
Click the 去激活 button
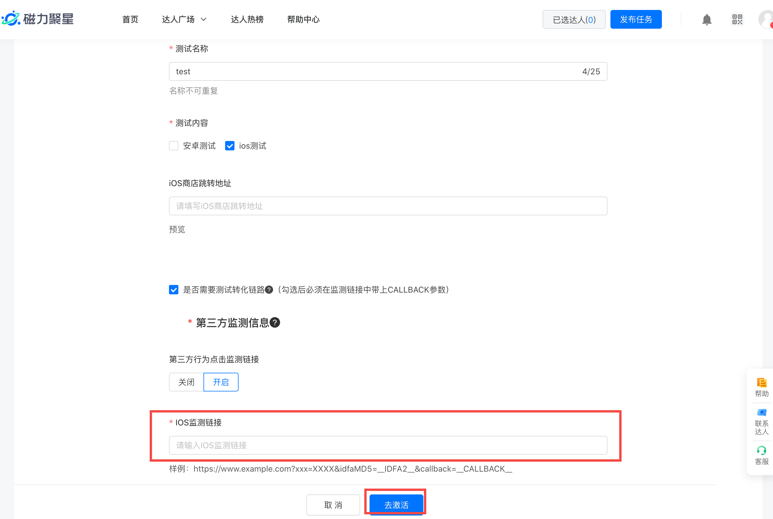(396, 505)
